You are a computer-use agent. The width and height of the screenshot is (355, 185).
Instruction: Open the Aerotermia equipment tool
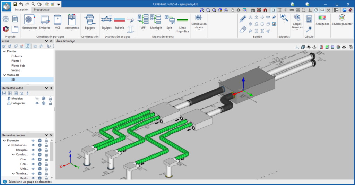pos(72,22)
